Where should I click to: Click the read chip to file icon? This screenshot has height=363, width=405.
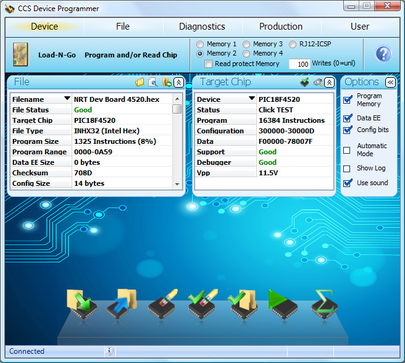click(x=122, y=304)
